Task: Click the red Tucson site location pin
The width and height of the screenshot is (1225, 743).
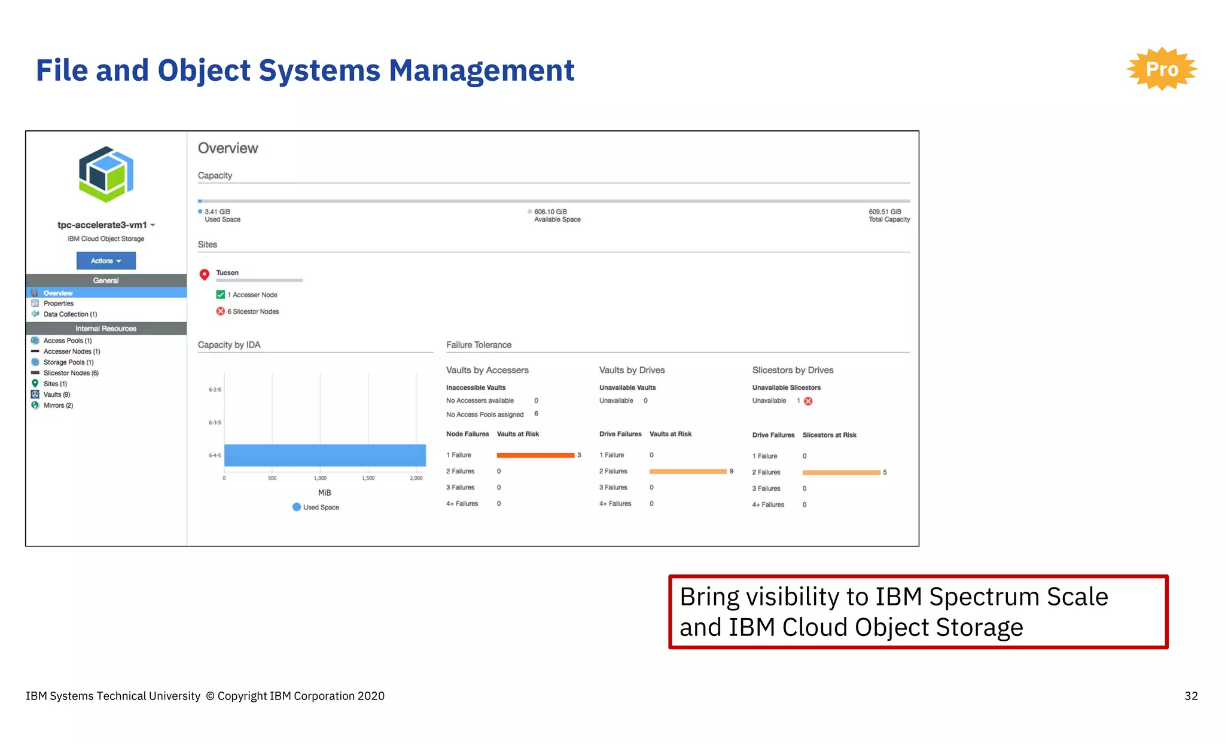Action: click(x=205, y=275)
